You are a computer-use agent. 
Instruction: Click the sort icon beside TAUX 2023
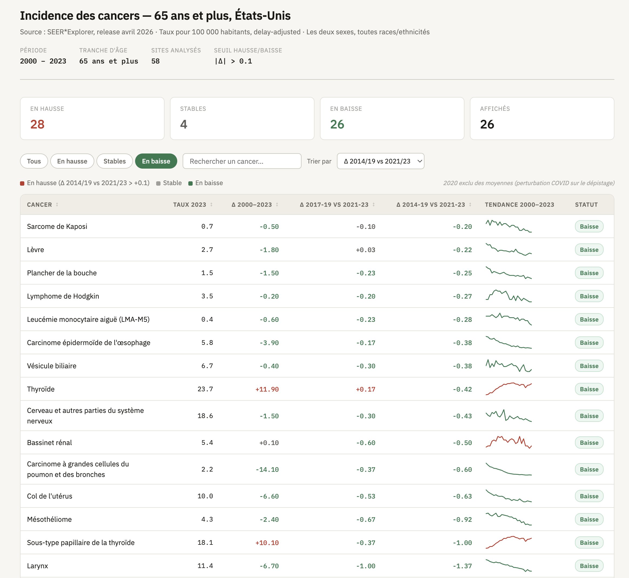tap(212, 205)
